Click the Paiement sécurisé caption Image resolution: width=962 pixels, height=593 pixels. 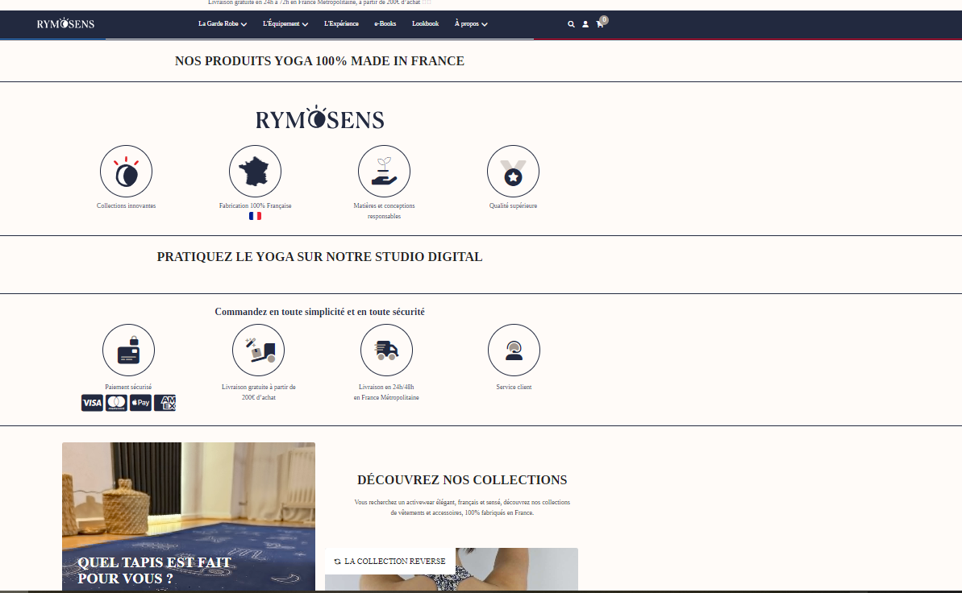[x=128, y=387]
